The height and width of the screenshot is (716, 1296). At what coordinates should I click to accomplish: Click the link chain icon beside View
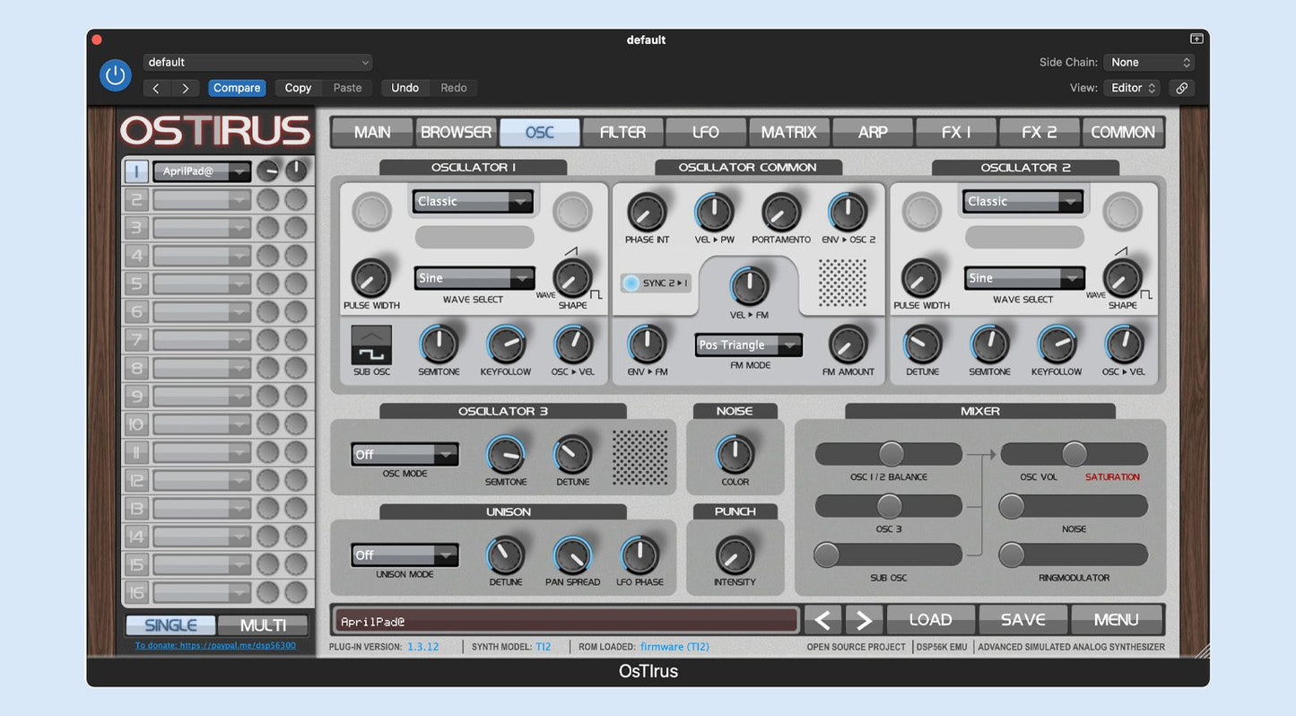[1181, 88]
